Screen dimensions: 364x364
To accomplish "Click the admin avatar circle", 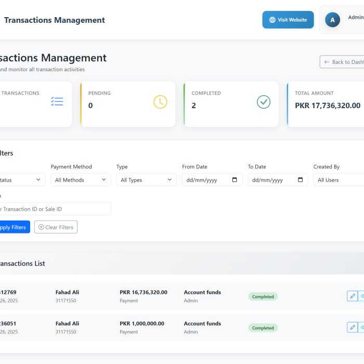I will [332, 20].
